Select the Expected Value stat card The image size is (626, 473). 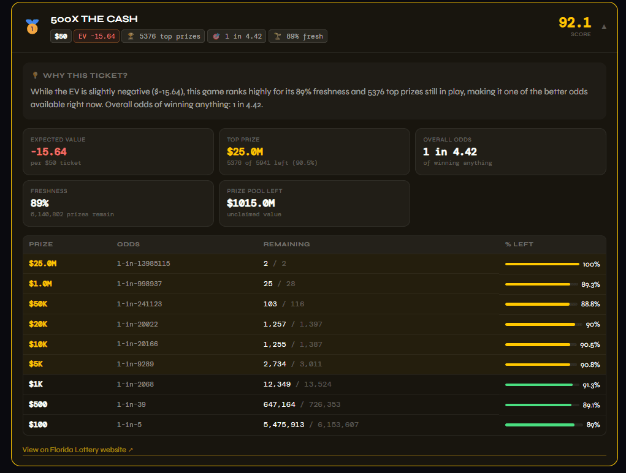[x=118, y=151]
